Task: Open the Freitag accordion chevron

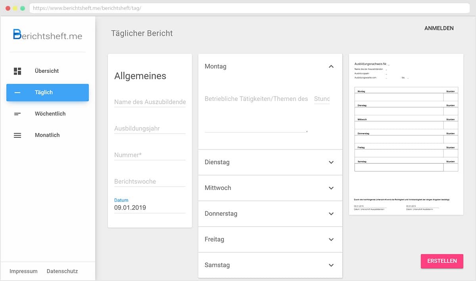Action: tap(331, 239)
